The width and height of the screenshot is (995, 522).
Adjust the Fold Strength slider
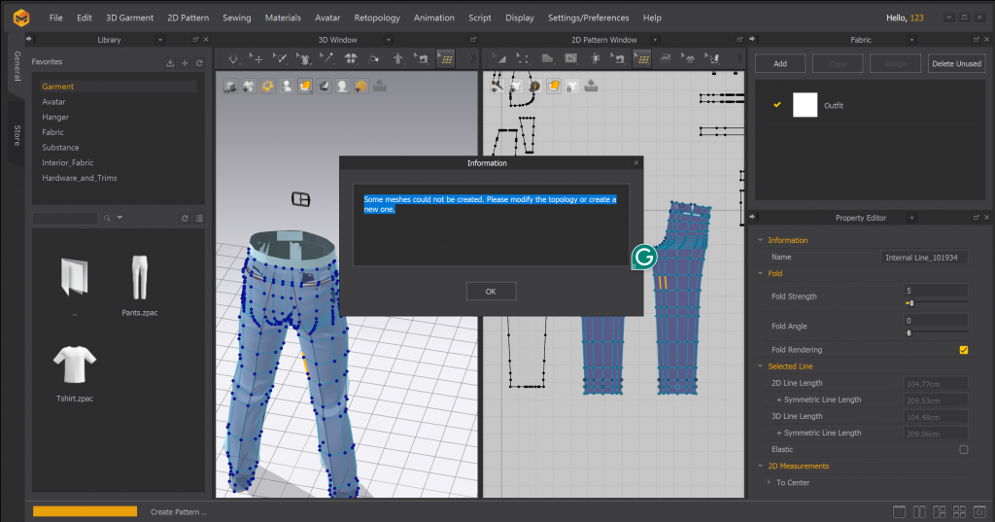pyautogui.click(x=910, y=303)
